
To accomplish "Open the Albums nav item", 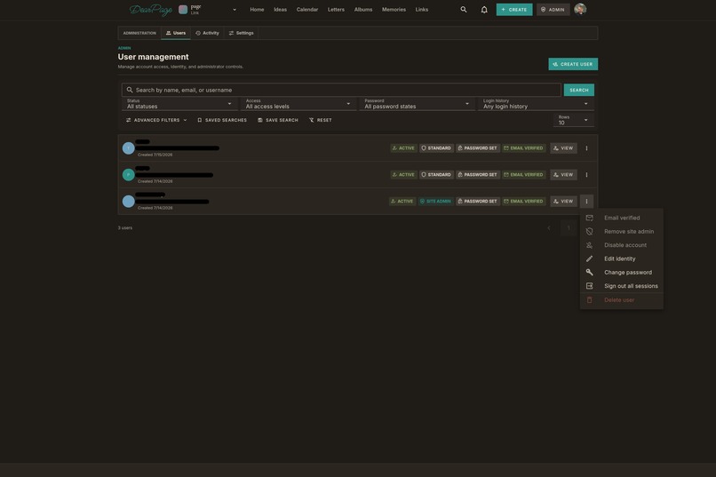I will [363, 10].
